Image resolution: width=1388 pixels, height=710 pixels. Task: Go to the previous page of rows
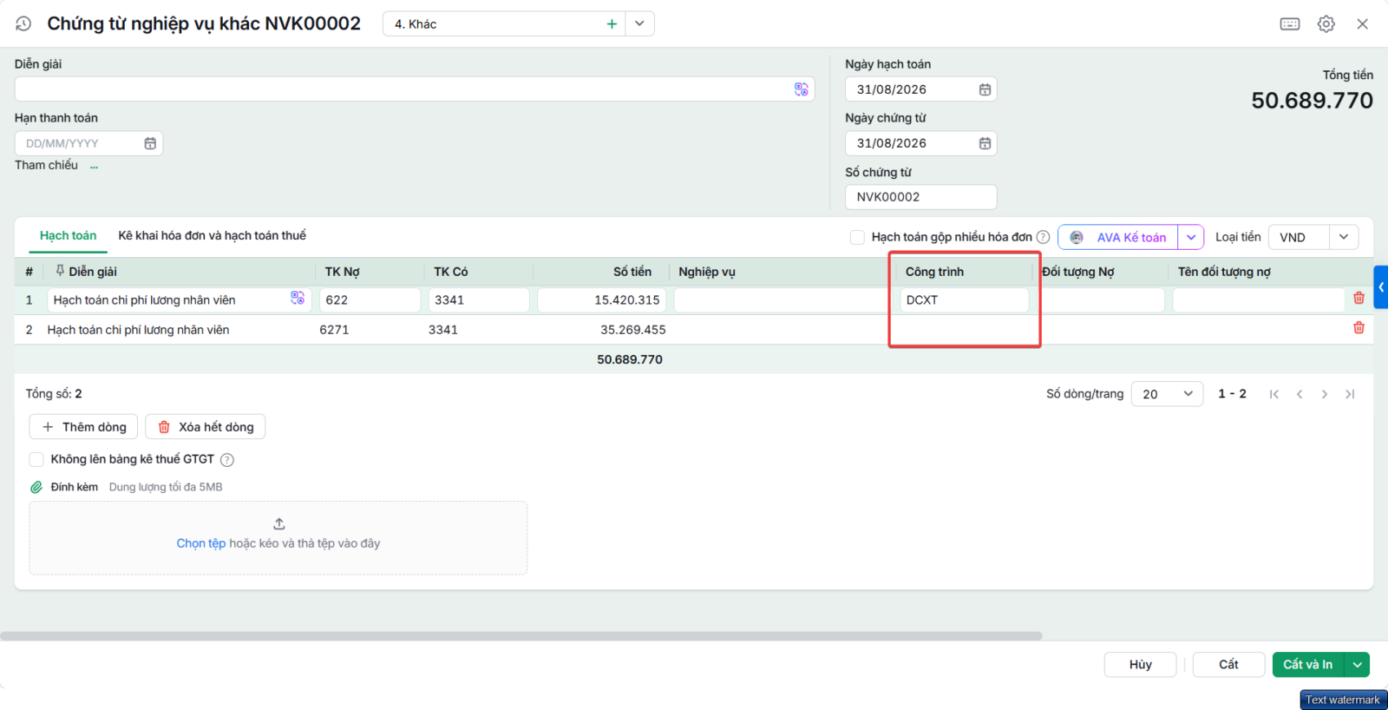pos(1300,394)
